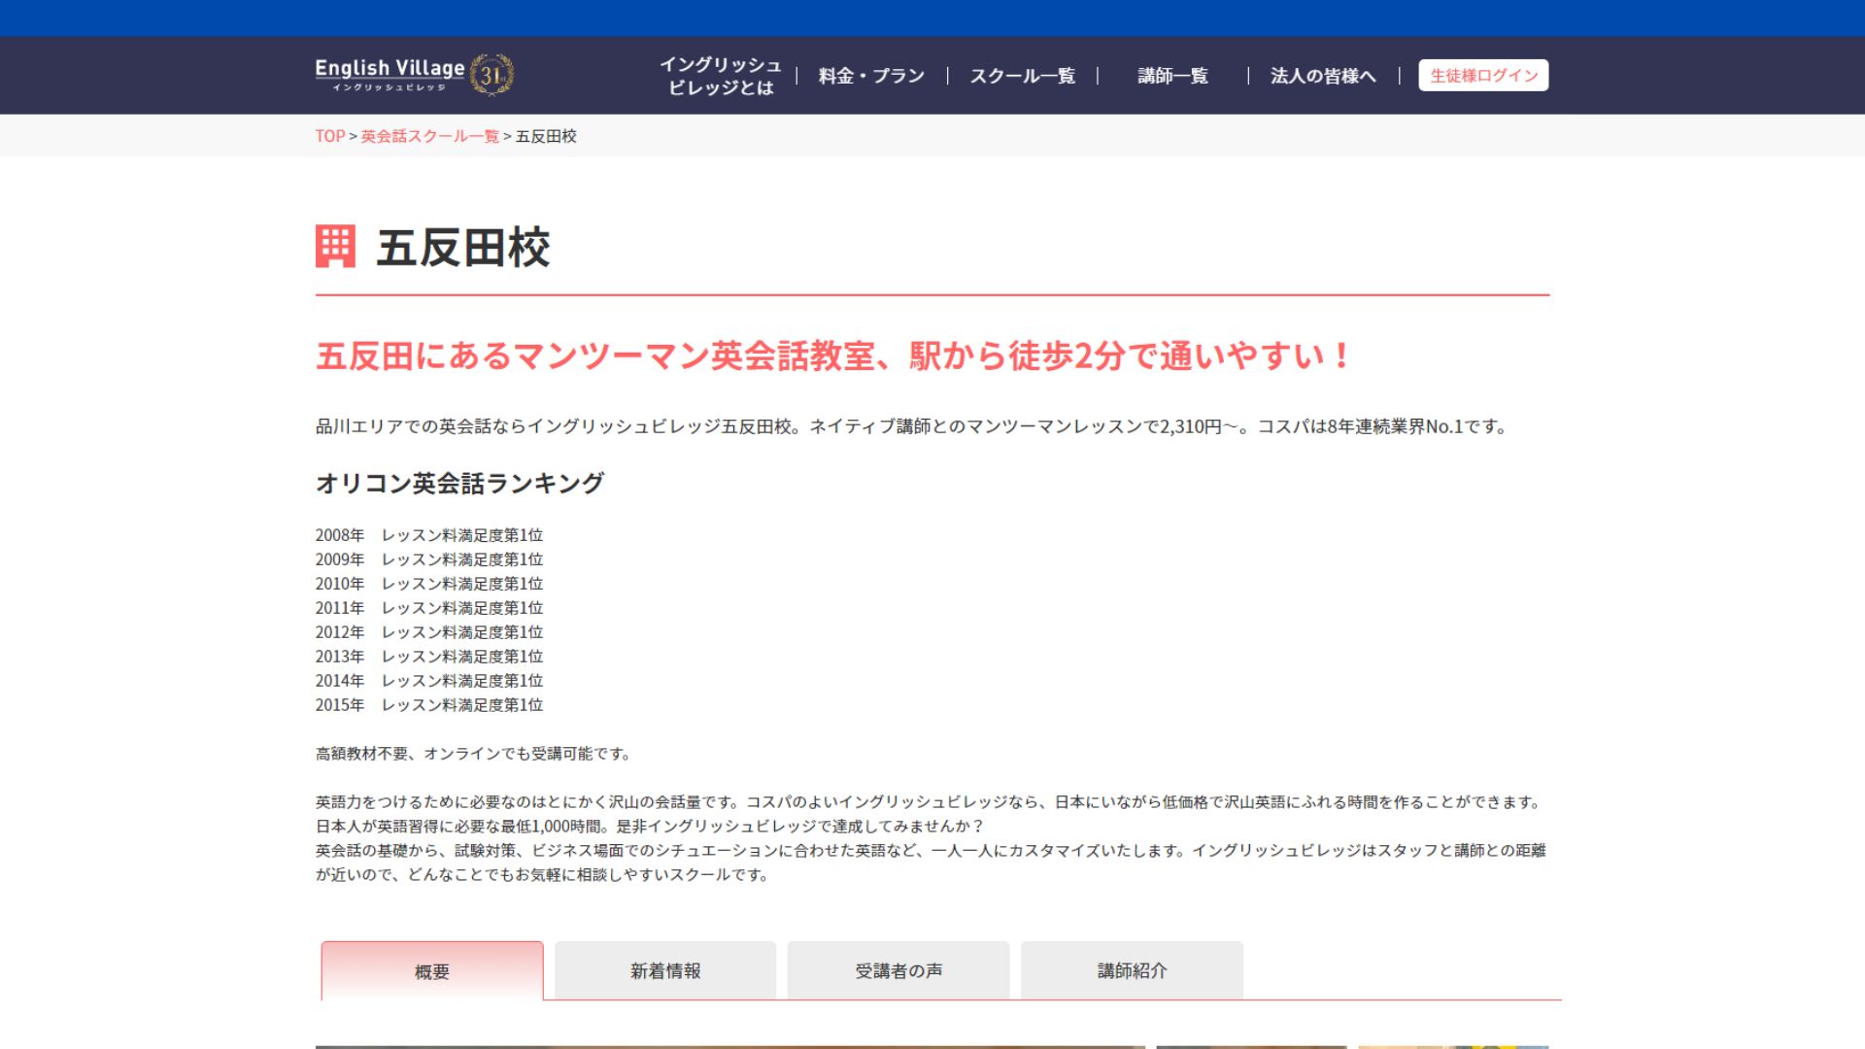Screen dimensions: 1865x1049
Task: Click the sentence mentioning 最低1,000時間
Action: click(650, 827)
